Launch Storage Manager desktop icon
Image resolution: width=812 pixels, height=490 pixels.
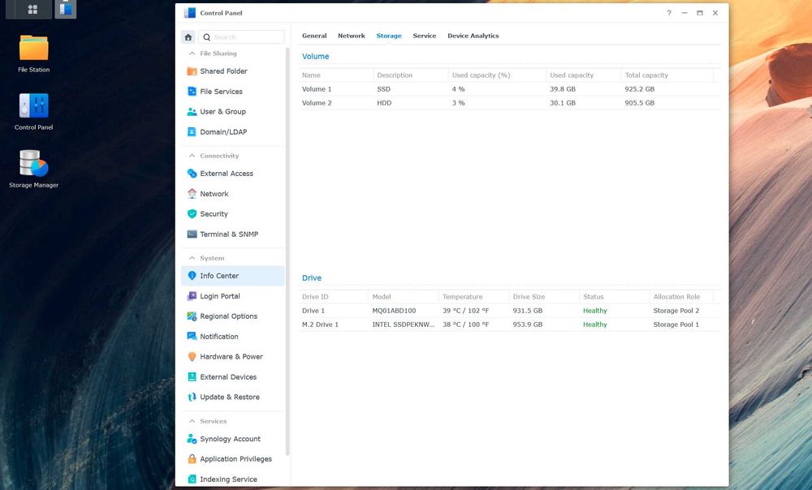point(33,164)
